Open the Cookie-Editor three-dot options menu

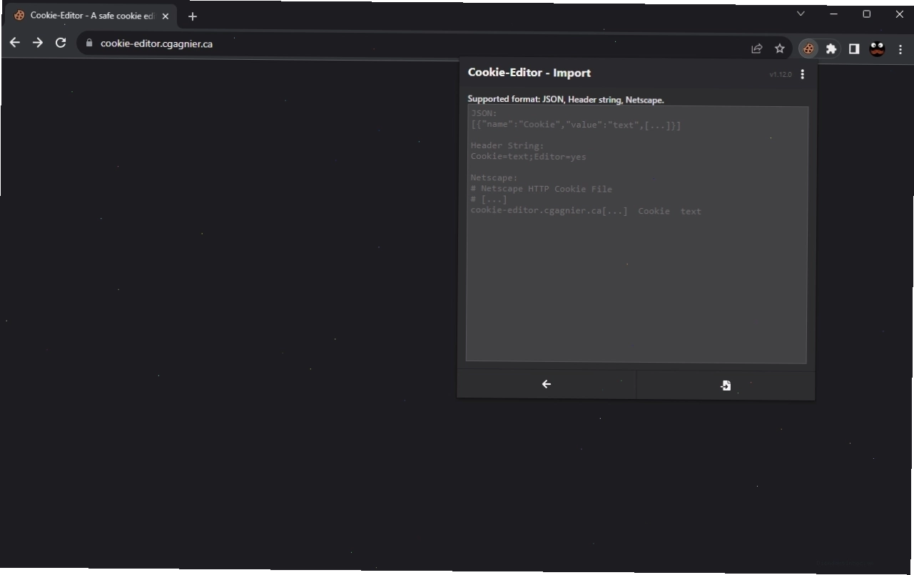tap(803, 74)
